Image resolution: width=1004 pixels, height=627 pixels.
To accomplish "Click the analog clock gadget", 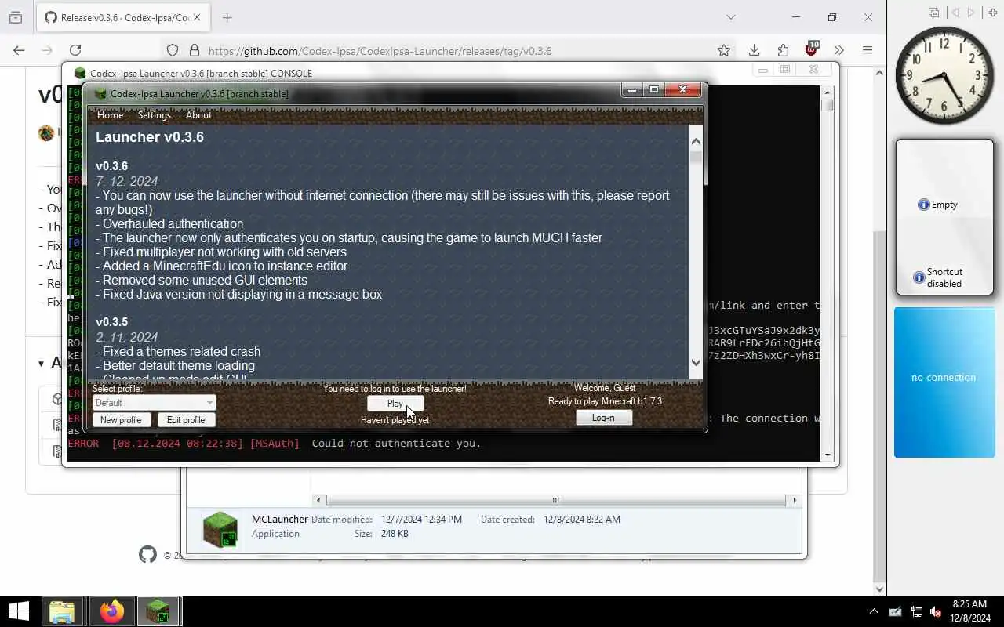I will click(x=944, y=75).
